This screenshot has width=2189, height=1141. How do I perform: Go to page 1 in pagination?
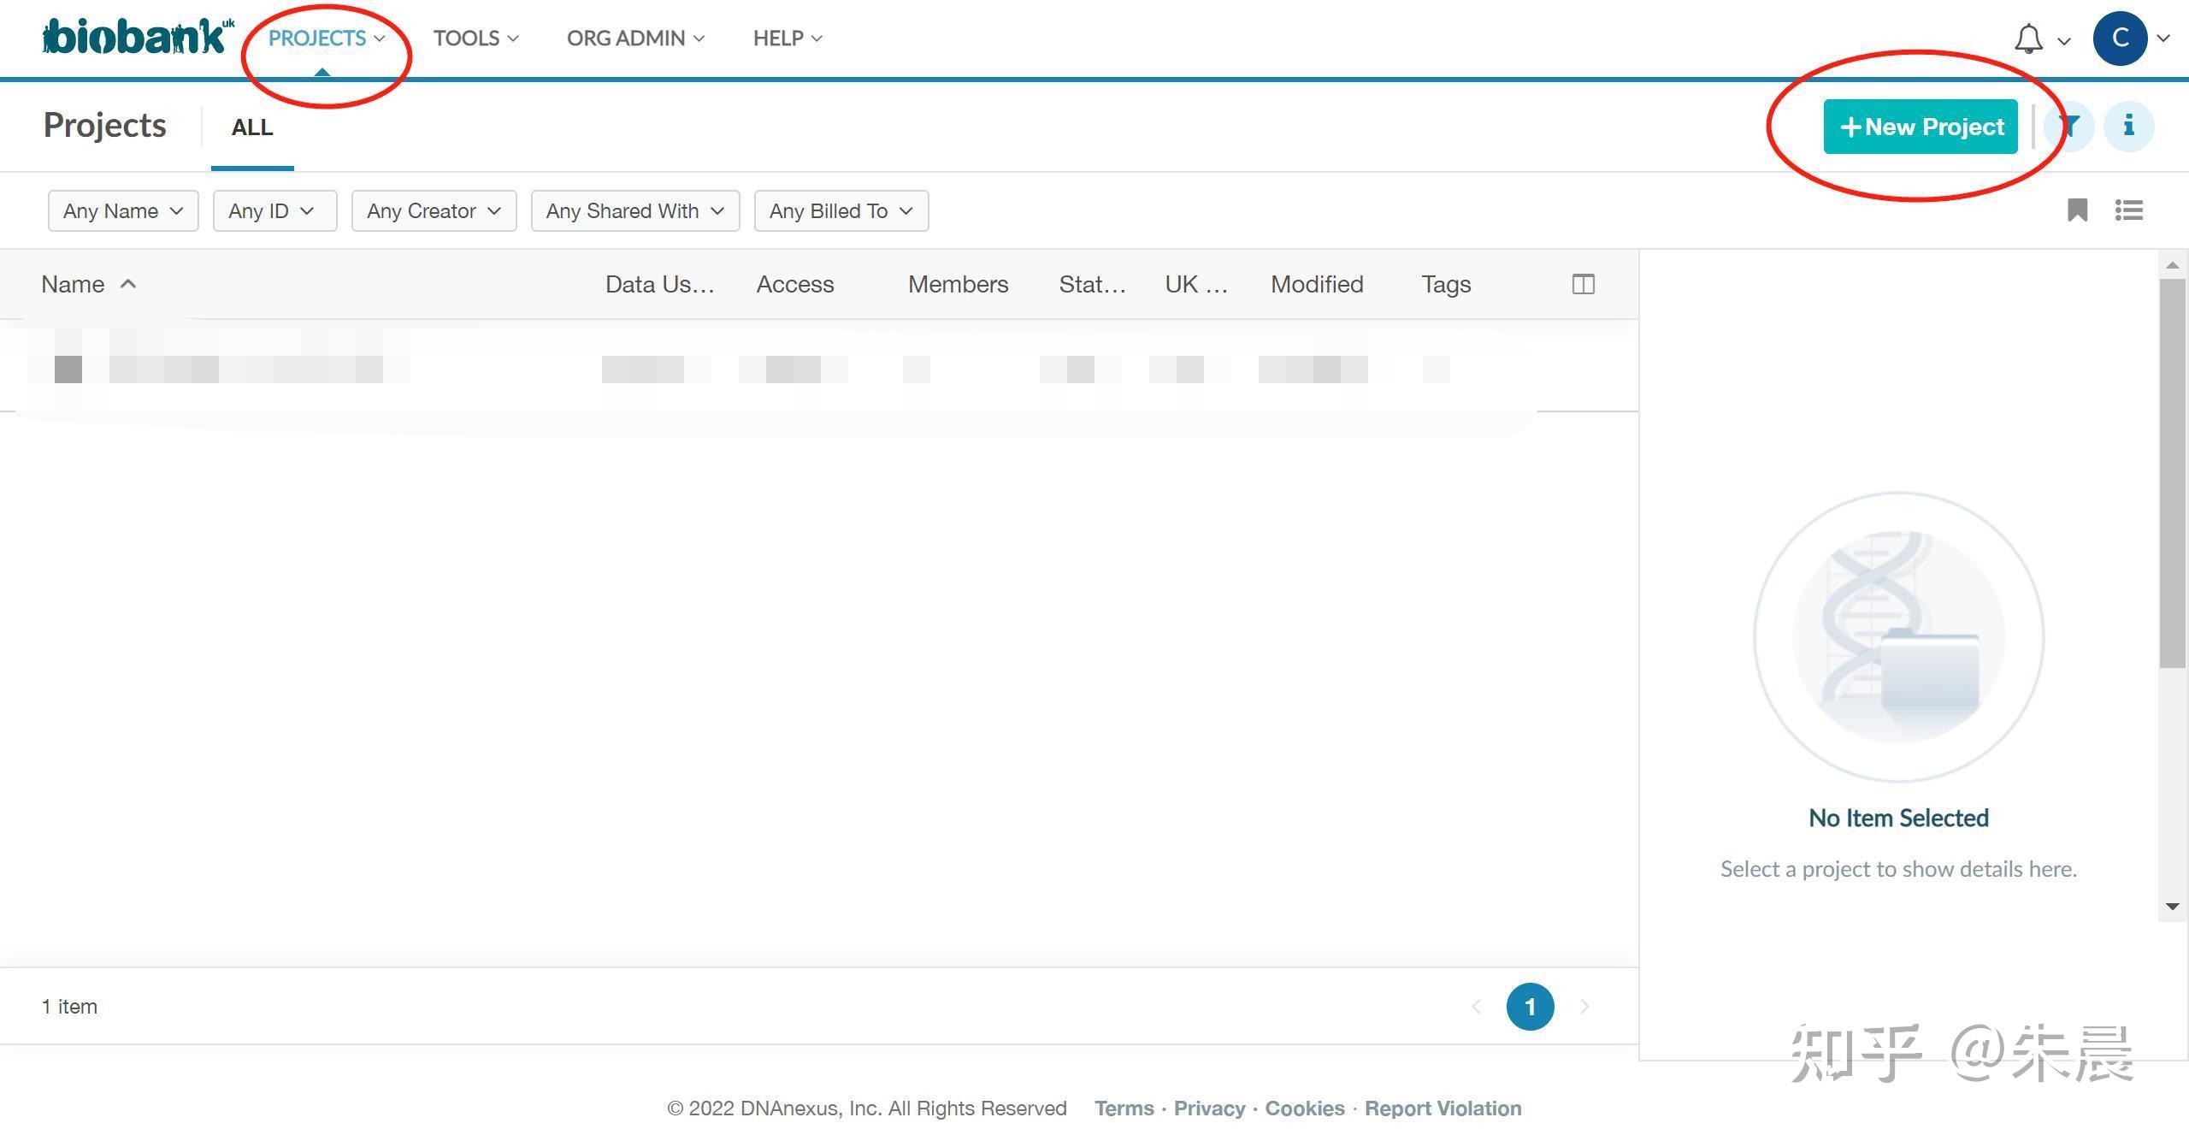point(1530,1007)
